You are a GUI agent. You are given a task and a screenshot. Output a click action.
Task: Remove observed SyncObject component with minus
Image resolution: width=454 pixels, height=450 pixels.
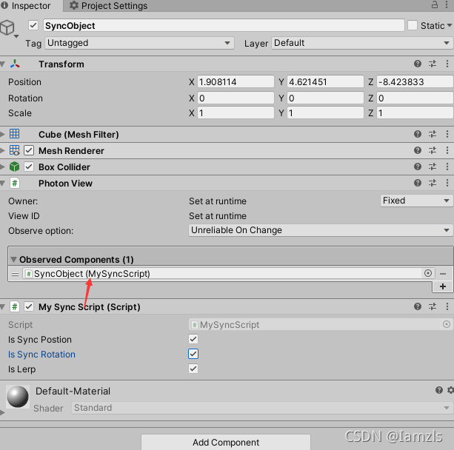443,273
